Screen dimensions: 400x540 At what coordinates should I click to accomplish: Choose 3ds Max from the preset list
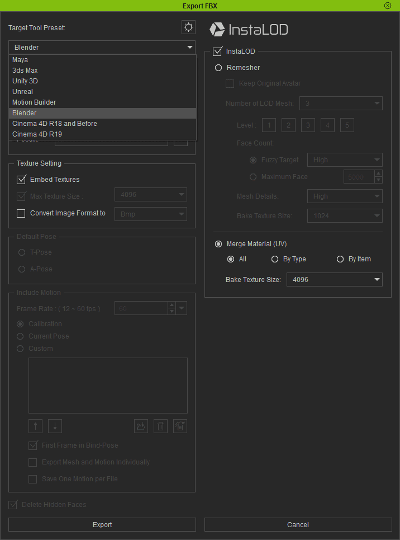(102, 71)
